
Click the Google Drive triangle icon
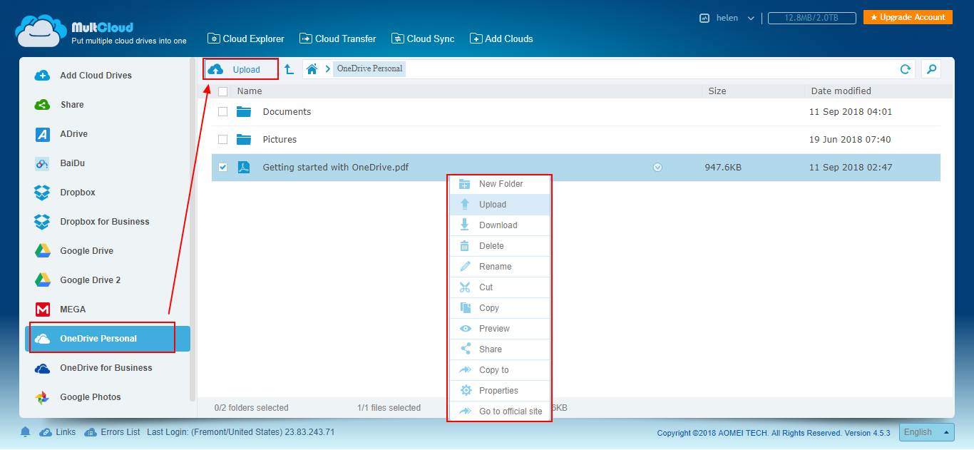coord(42,251)
